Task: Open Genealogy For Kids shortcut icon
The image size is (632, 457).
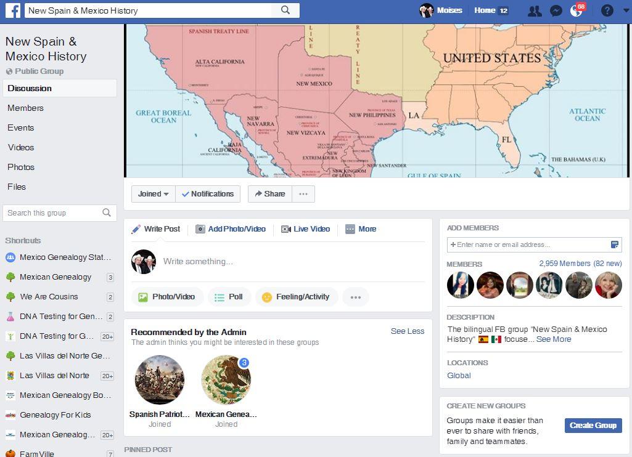Action: (x=10, y=415)
